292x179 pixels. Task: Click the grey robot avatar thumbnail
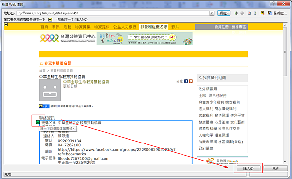50,90
